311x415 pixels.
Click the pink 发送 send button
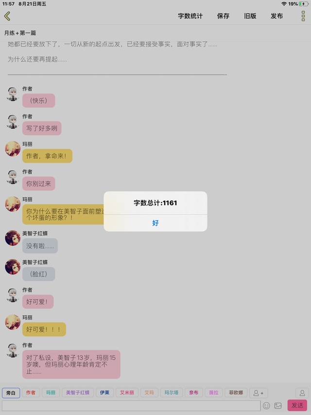click(297, 405)
